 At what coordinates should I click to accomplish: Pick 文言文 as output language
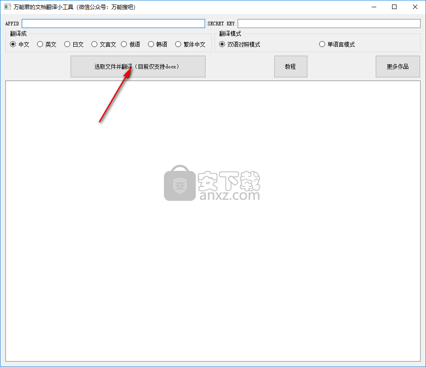(x=104, y=44)
